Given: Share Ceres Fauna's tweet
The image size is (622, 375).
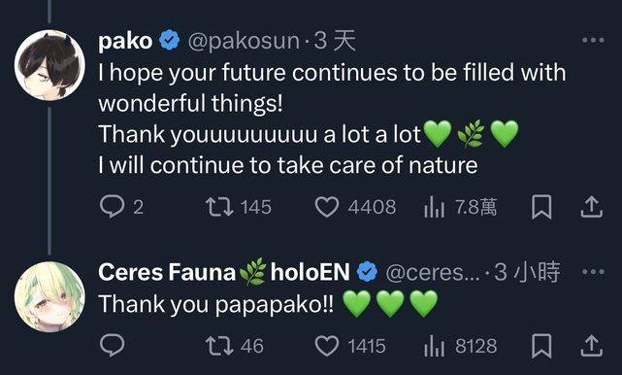Looking at the screenshot, I should pos(592,345).
